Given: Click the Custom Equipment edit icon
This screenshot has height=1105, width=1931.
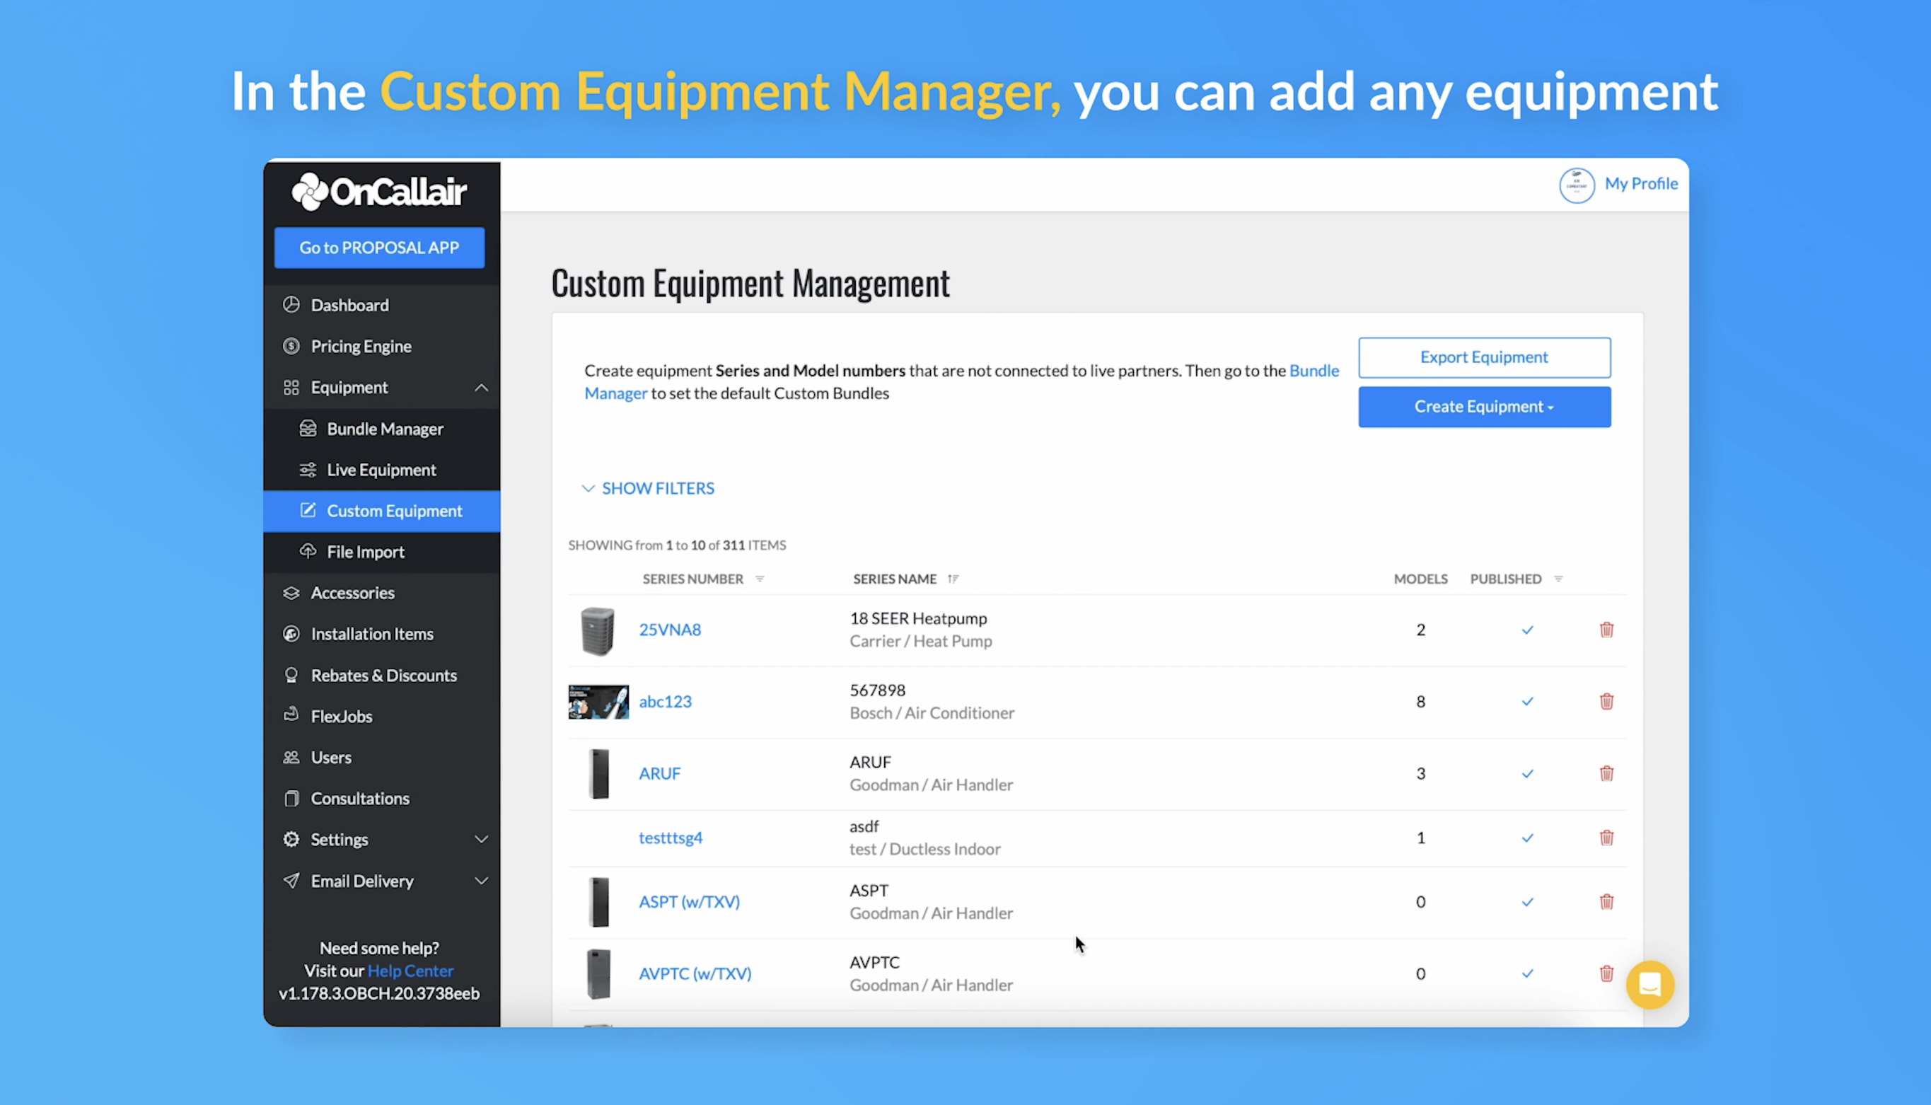Looking at the screenshot, I should [307, 510].
